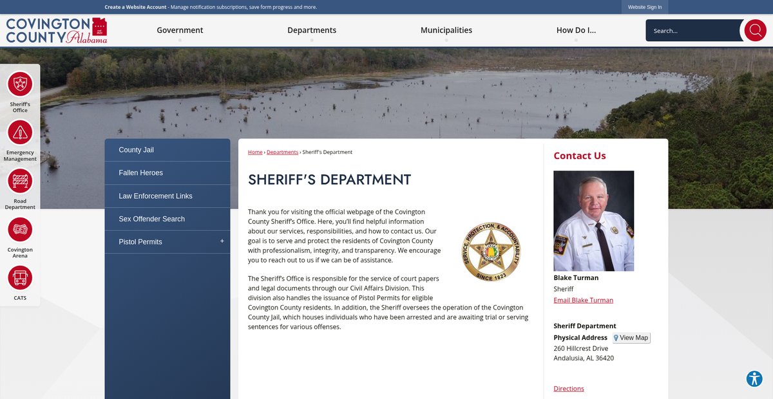The height and width of the screenshot is (399, 773).
Task: Click the Departments breadcrumb link
Action: (282, 153)
